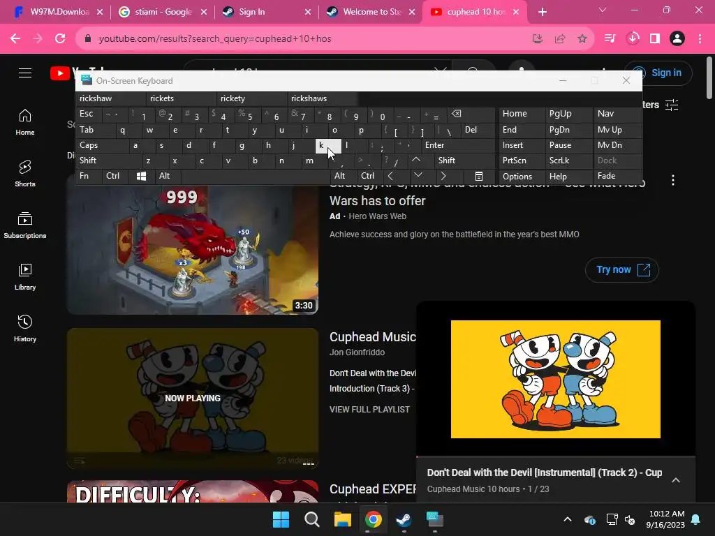
Task: Open notification bell in system tray
Action: (696, 519)
